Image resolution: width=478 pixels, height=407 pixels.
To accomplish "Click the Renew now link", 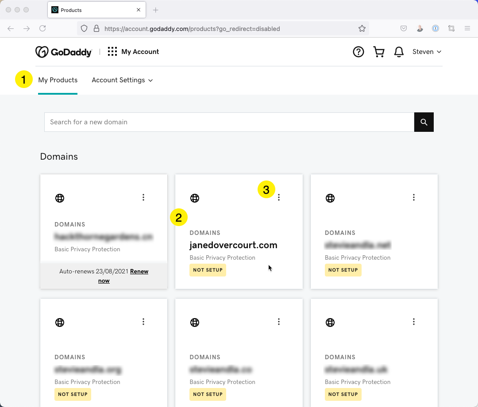I will tap(139, 271).
